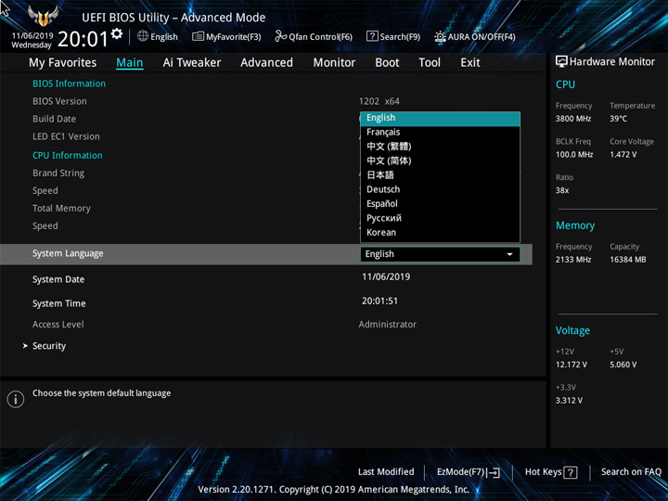This screenshot has width=668, height=501.
Task: Switch to the Main tab
Action: coord(130,63)
